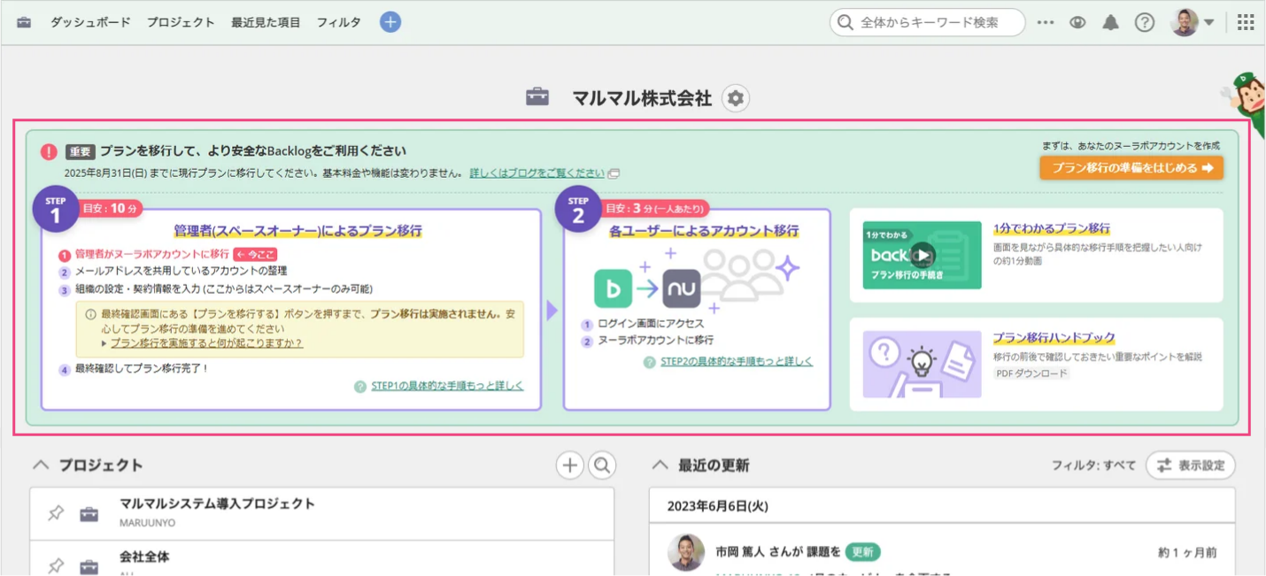The width and height of the screenshot is (1266, 576).
Task: Collapse the プロジェクト section chevron
Action: click(41, 465)
